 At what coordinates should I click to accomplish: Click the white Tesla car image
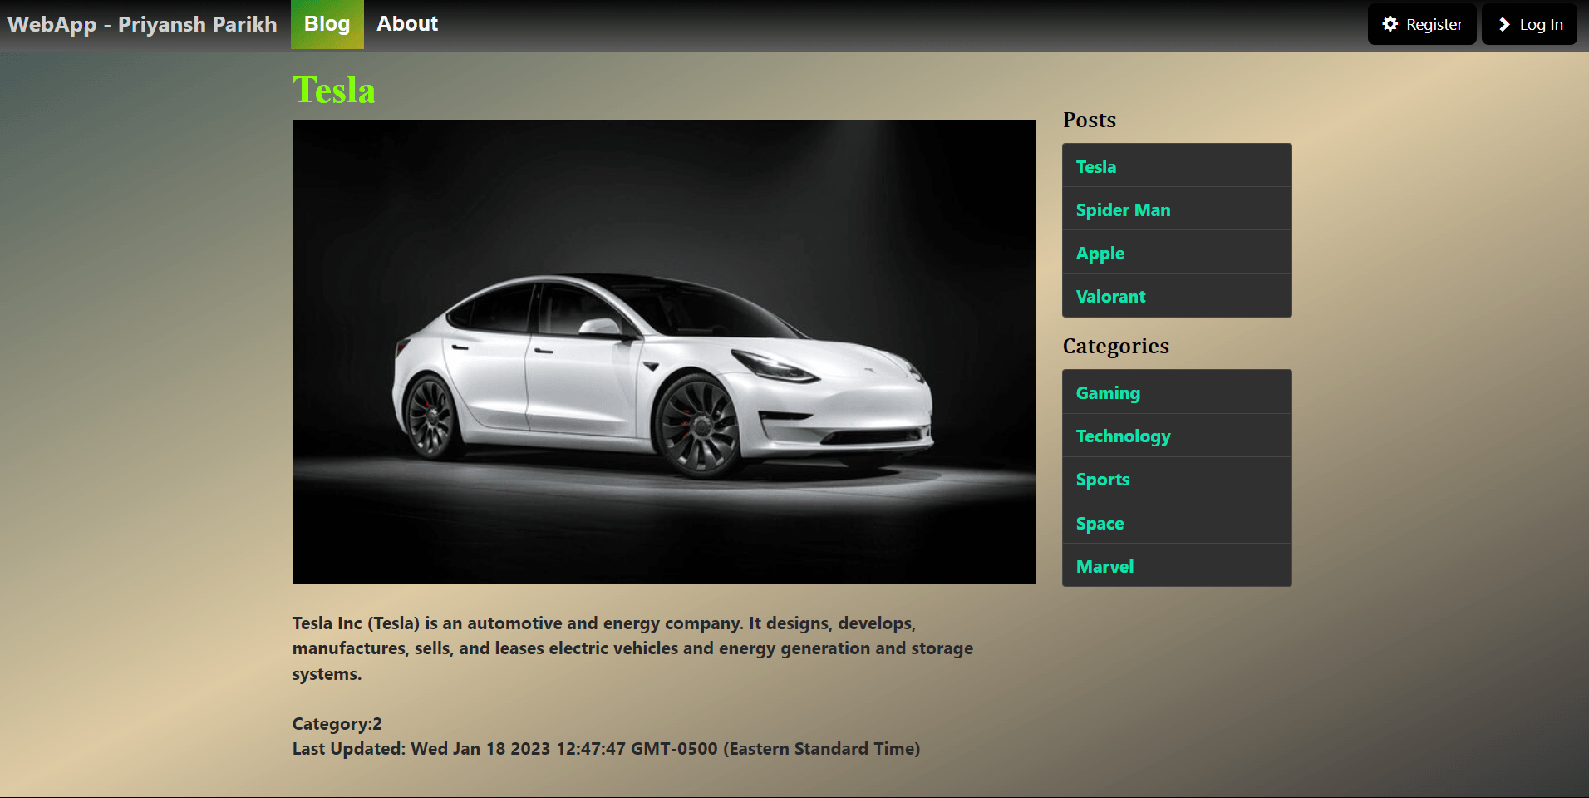(664, 352)
